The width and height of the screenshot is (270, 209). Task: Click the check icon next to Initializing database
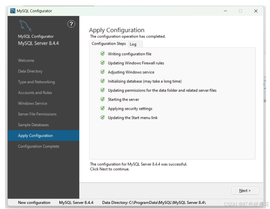(x=102, y=81)
